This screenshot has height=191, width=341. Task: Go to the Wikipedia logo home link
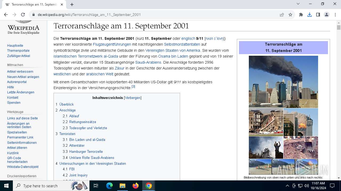23,28
